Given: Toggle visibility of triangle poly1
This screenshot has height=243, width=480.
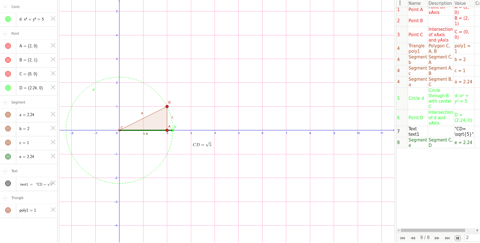Looking at the screenshot, I should point(8,210).
